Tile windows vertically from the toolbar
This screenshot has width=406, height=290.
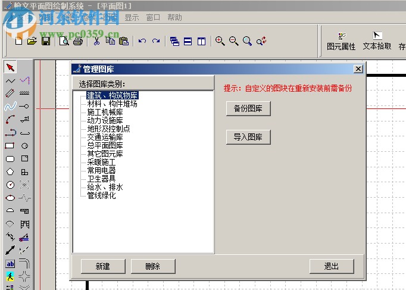coord(201,41)
